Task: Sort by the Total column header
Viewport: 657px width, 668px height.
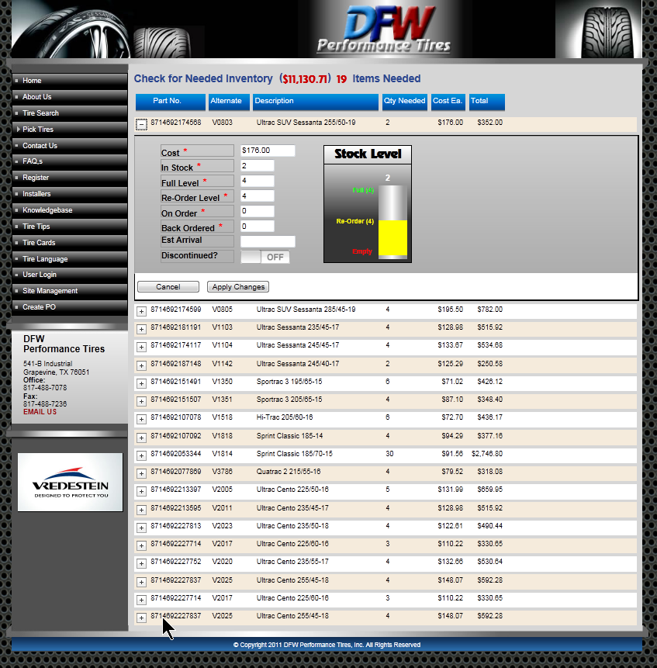Action: (486, 102)
